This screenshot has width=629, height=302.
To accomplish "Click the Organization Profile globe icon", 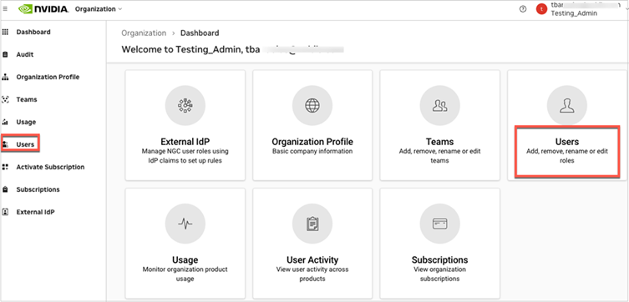I will (x=312, y=106).
